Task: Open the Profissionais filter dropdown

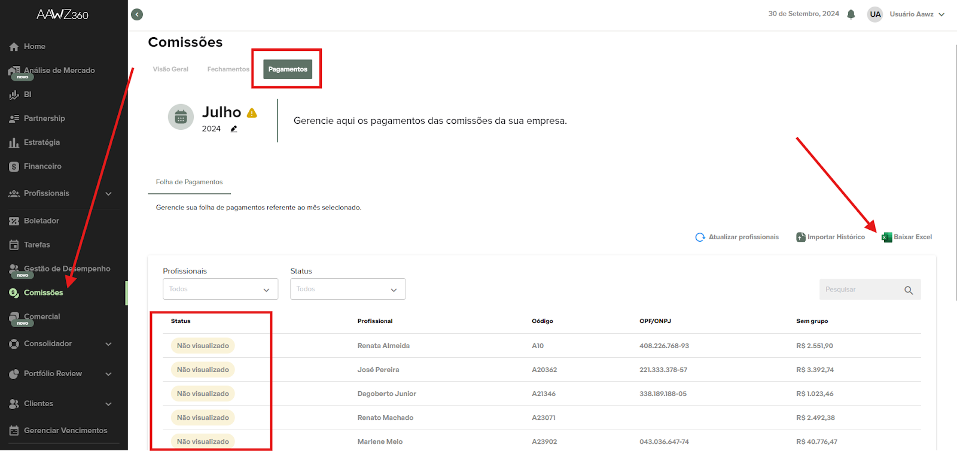Action: [x=220, y=289]
